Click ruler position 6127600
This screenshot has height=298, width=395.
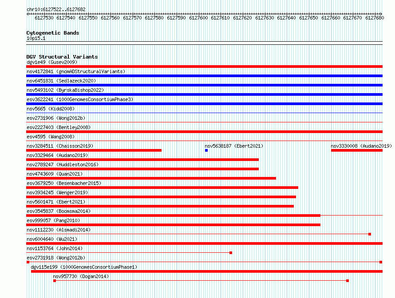pos(198,18)
